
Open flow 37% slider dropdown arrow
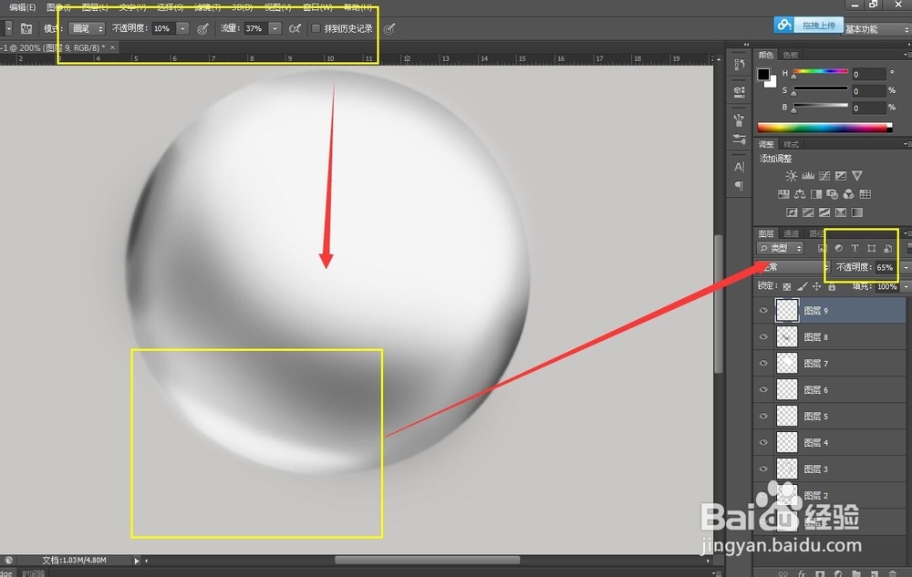[x=275, y=28]
